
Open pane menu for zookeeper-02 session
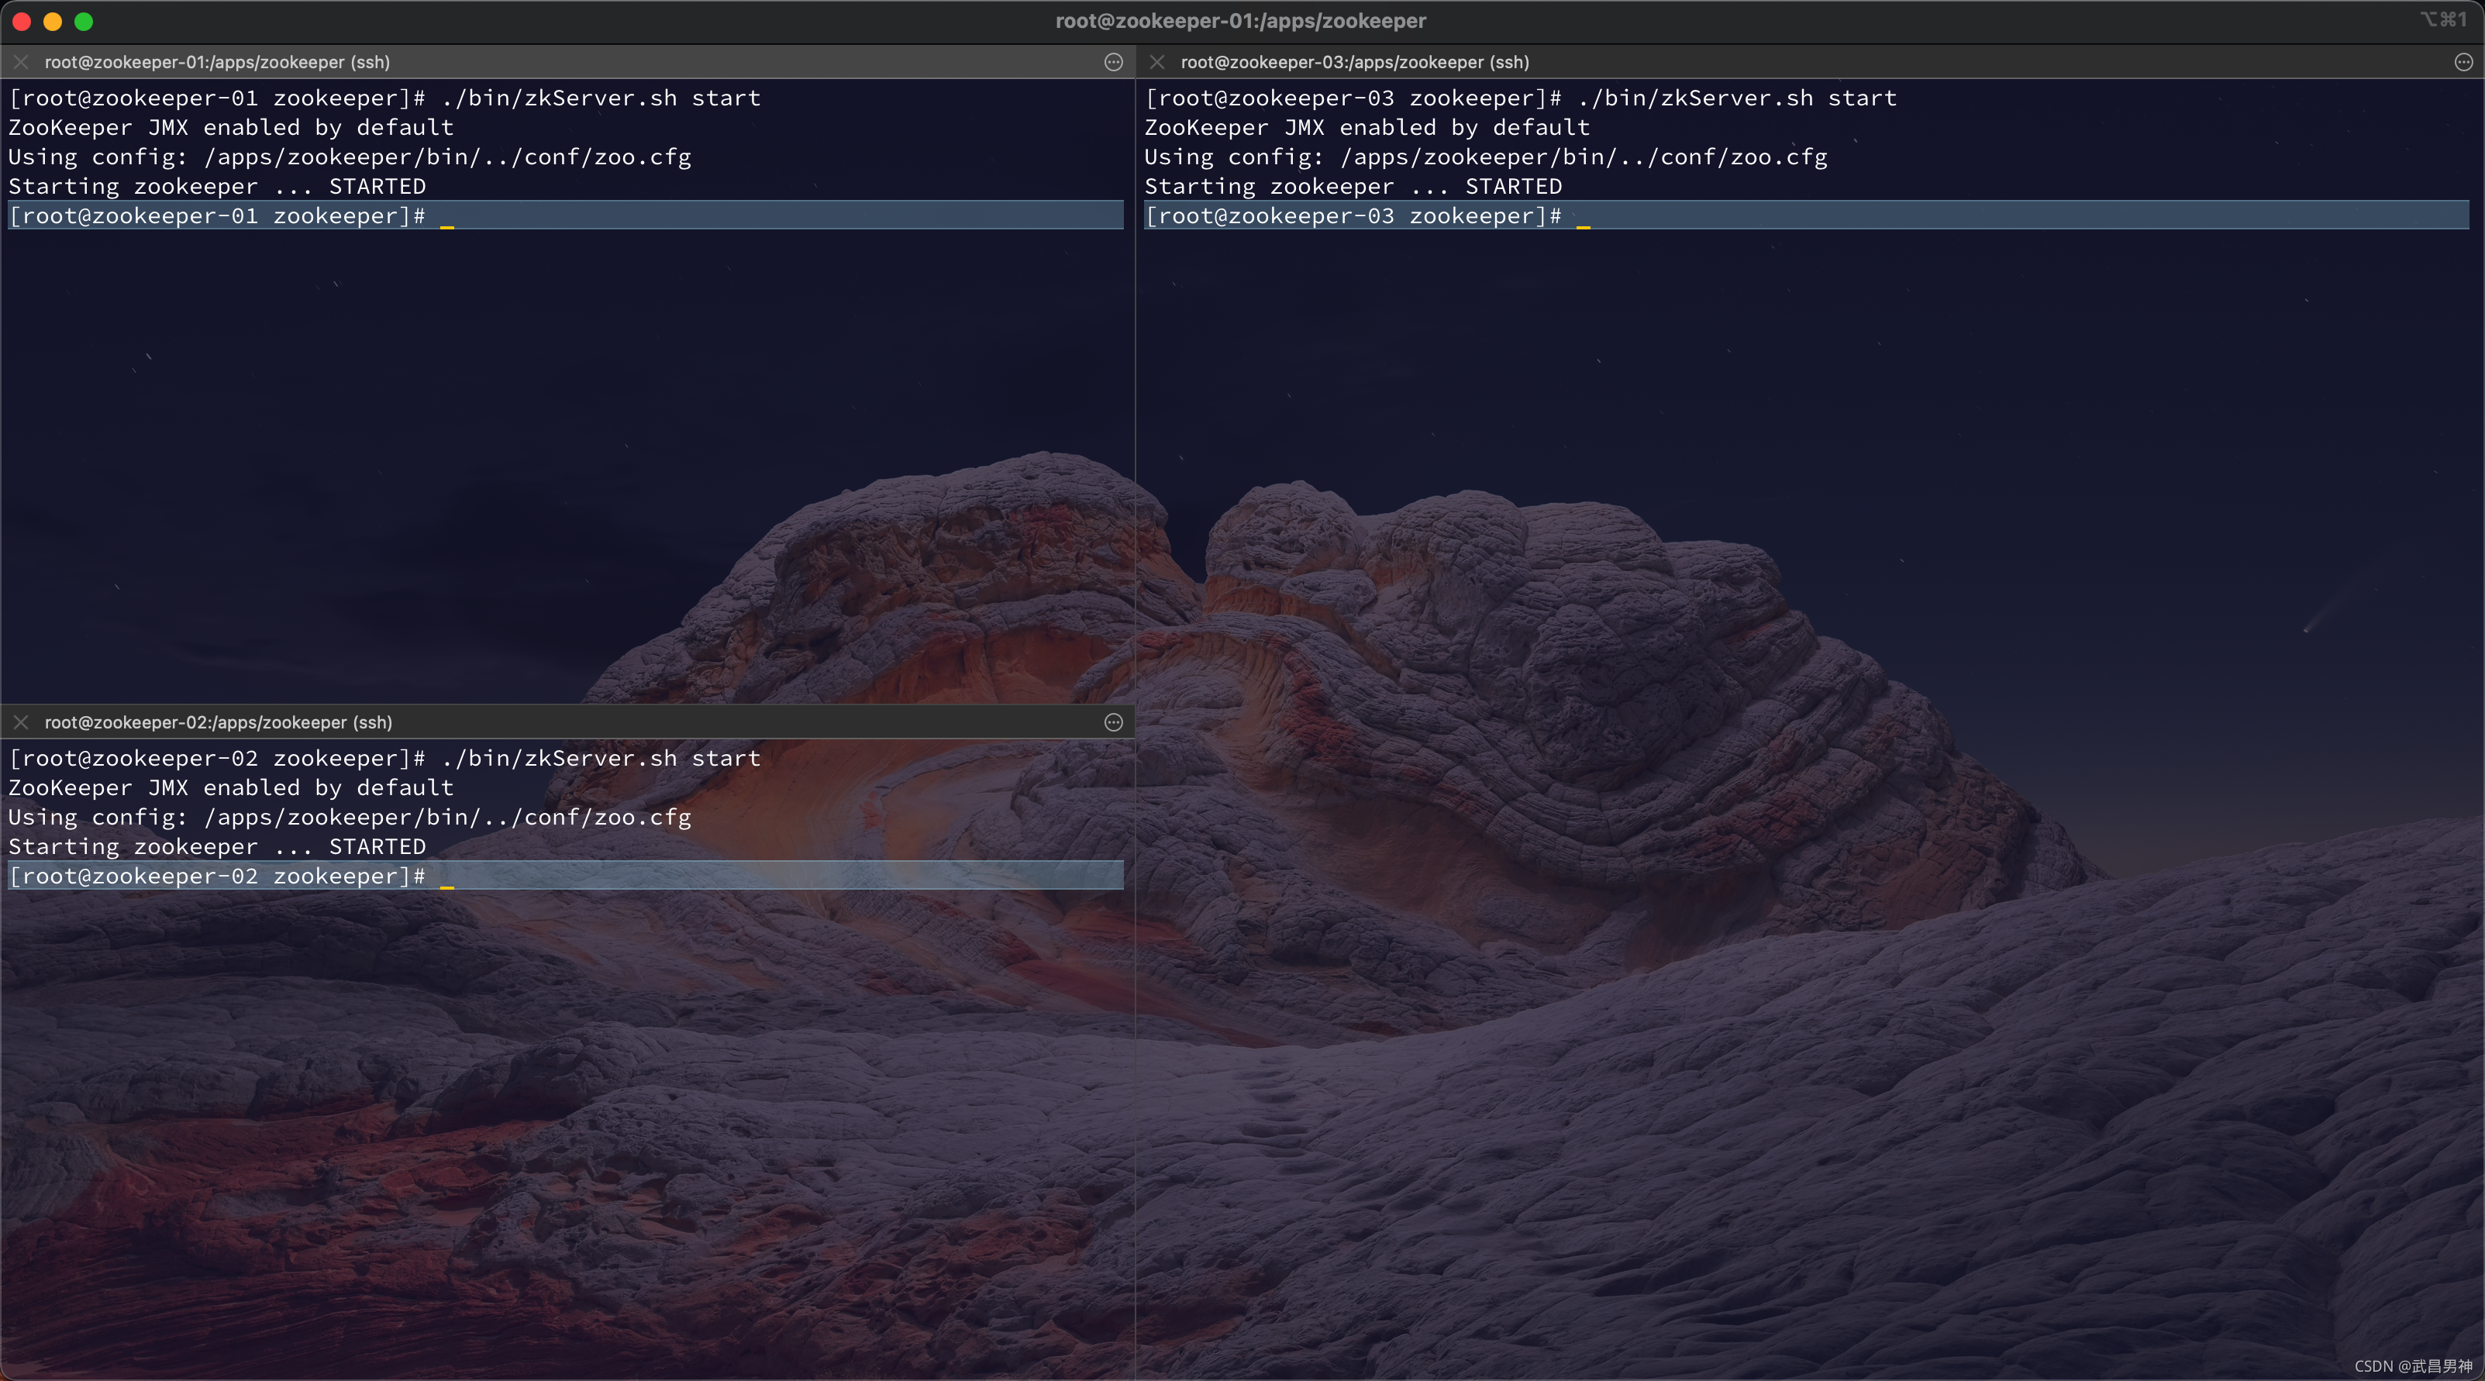tap(1113, 722)
